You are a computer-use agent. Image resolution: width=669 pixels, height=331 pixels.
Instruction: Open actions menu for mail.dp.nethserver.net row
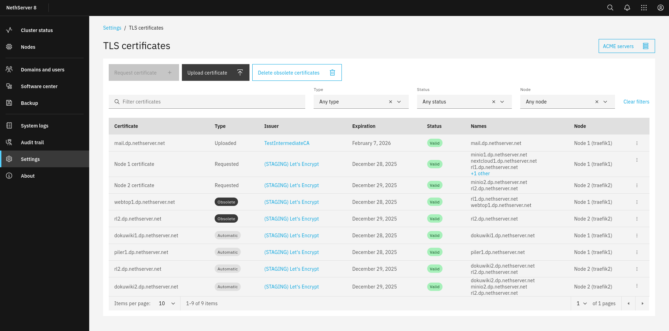point(637,143)
